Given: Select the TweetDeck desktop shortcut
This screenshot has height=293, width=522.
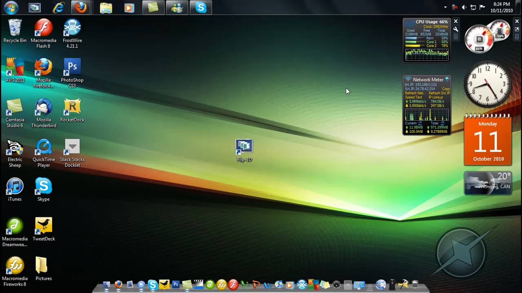Looking at the screenshot, I should pos(43,229).
